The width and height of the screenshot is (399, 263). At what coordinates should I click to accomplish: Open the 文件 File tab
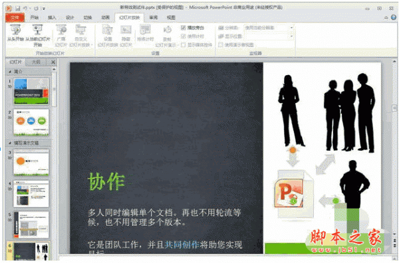pos(15,17)
